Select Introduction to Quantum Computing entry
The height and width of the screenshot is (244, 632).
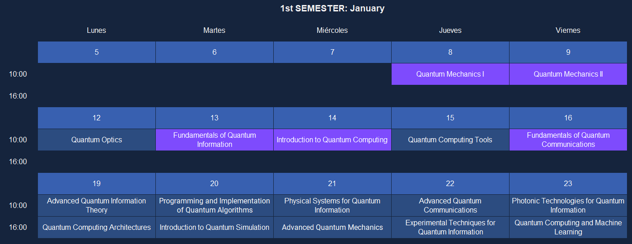332,140
